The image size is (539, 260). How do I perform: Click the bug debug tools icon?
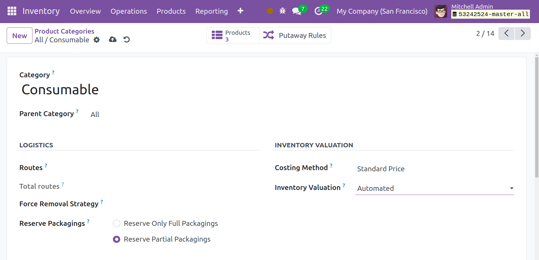pos(282,11)
